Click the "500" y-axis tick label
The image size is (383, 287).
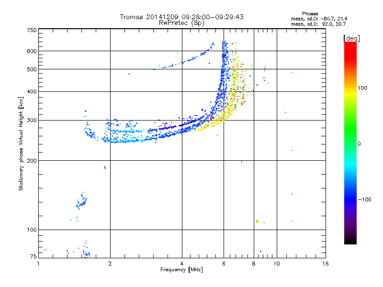32,69
